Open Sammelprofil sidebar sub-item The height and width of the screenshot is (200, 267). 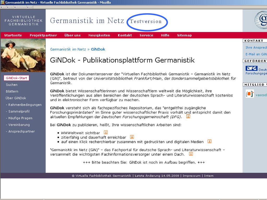pyautogui.click(x=18, y=111)
